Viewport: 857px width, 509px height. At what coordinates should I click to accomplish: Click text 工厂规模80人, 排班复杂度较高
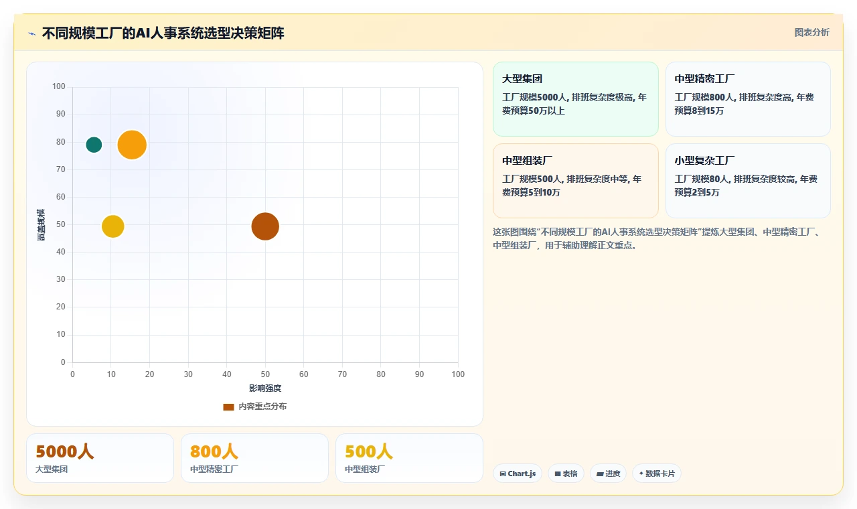735,179
